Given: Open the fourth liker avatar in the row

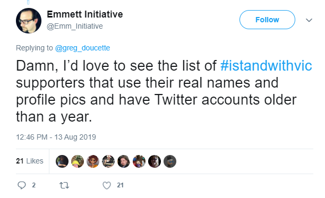Looking at the screenshot, I should [x=108, y=161].
